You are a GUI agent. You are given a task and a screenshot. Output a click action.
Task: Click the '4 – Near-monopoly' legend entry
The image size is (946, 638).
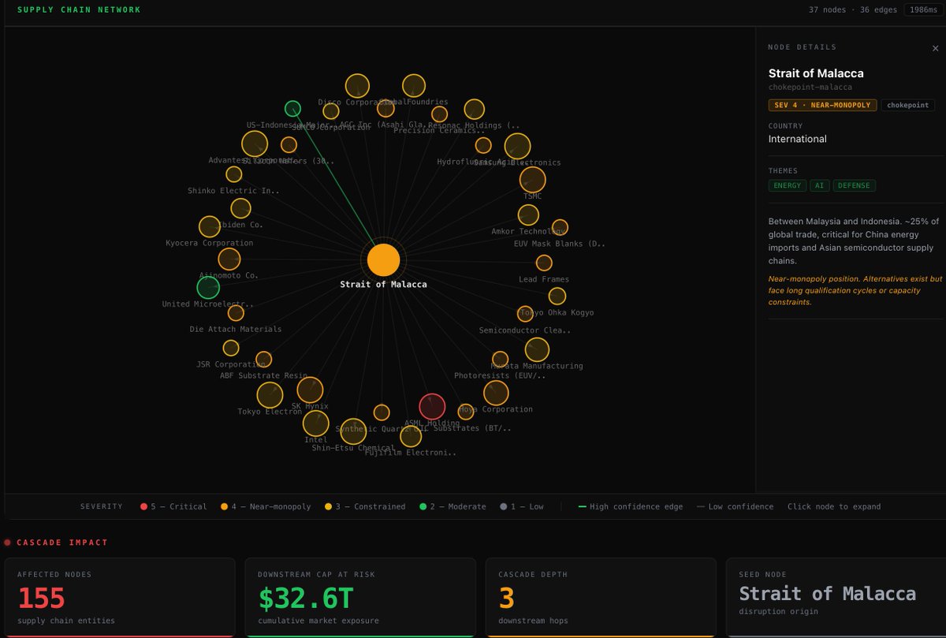pyautogui.click(x=266, y=506)
